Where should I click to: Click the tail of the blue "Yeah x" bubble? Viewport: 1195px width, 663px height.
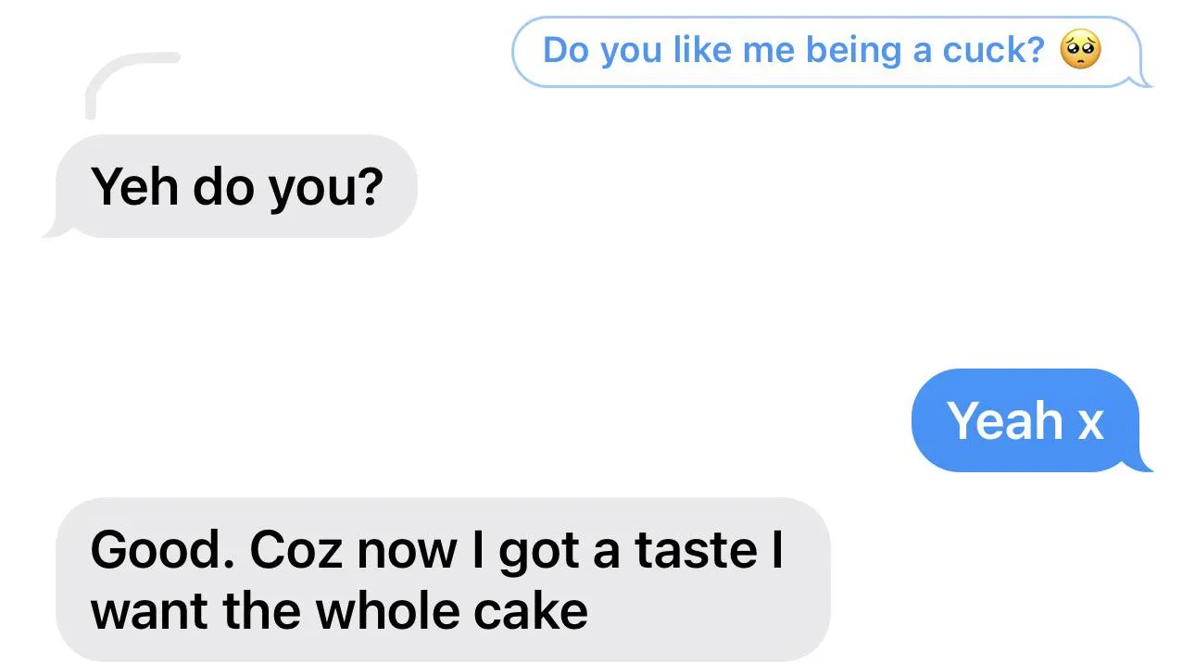click(1143, 463)
